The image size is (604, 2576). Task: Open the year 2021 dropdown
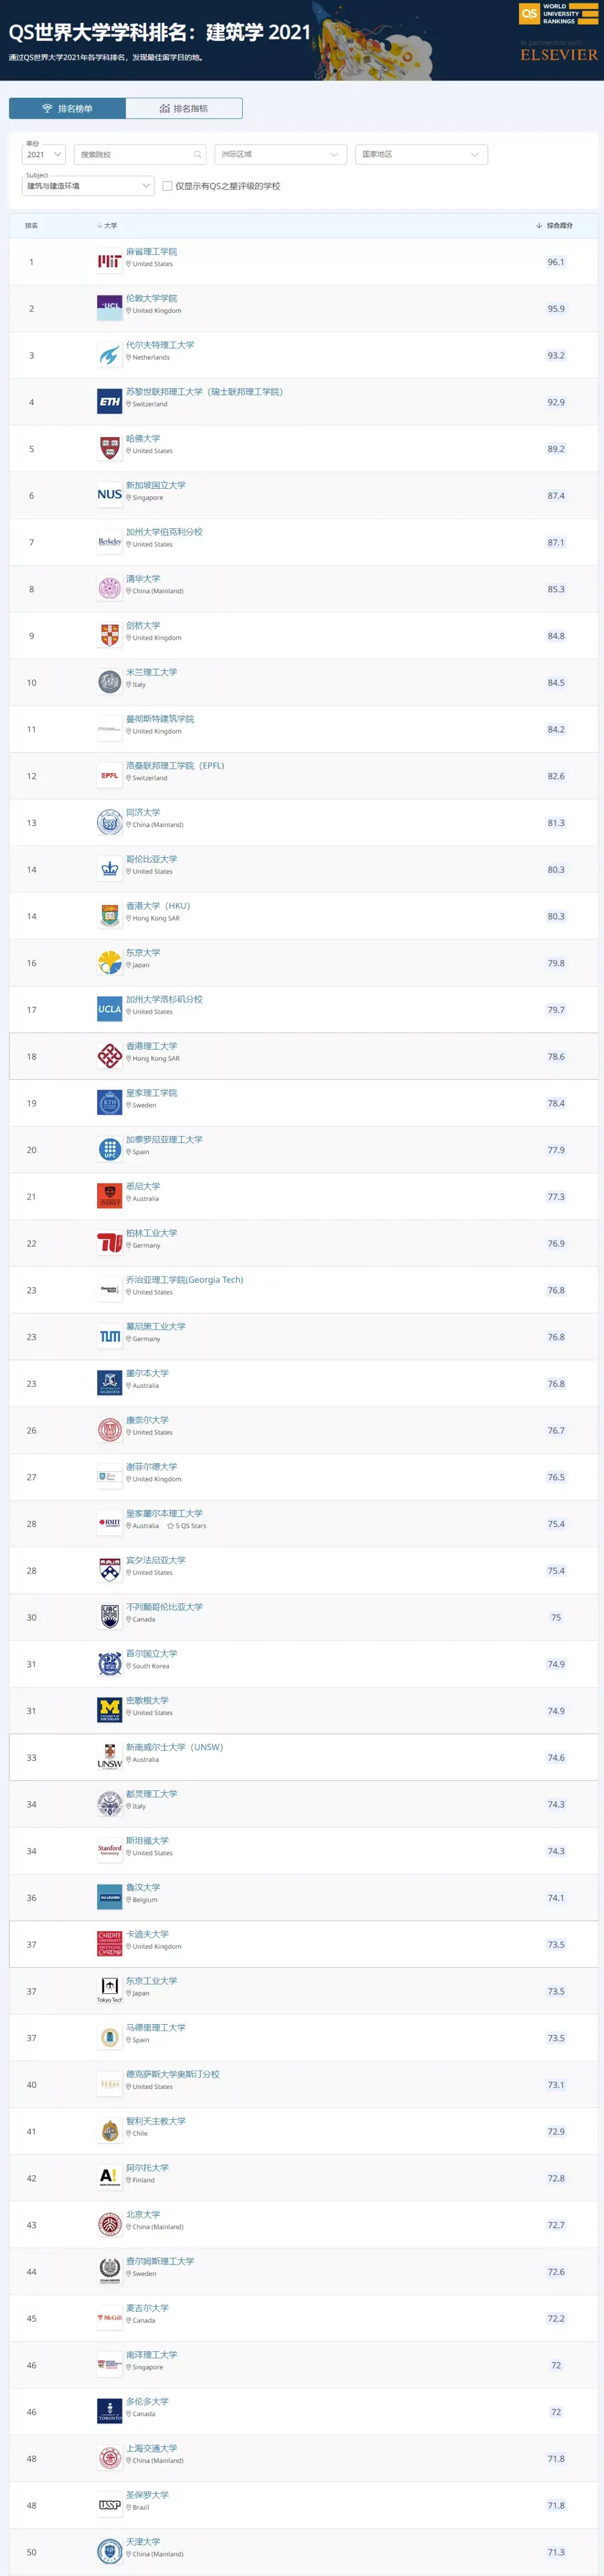click(44, 154)
